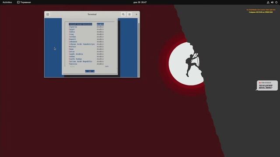Select the Syrian Arab Republic row
The height and width of the screenshot is (157, 280).
[x=86, y=61]
